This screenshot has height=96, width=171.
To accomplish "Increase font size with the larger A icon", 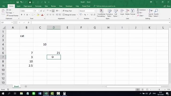I will tap(41, 11).
